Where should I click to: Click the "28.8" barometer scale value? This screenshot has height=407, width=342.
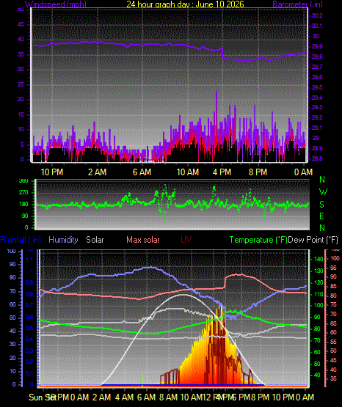pos(317,158)
